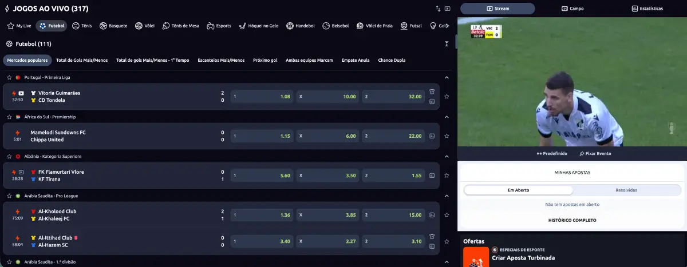Open the video player icon in header
Screen dimensions: 687x267
click(x=448, y=9)
